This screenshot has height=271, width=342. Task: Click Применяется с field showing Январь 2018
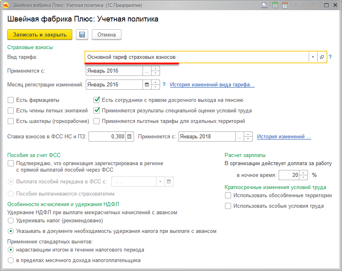207,137
